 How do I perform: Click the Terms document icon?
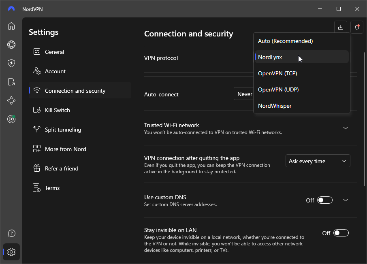37,188
